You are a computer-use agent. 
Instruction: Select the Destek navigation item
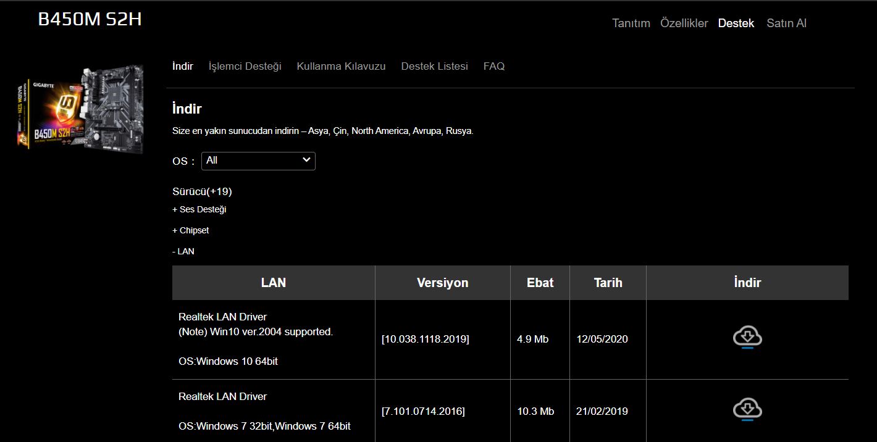click(736, 23)
